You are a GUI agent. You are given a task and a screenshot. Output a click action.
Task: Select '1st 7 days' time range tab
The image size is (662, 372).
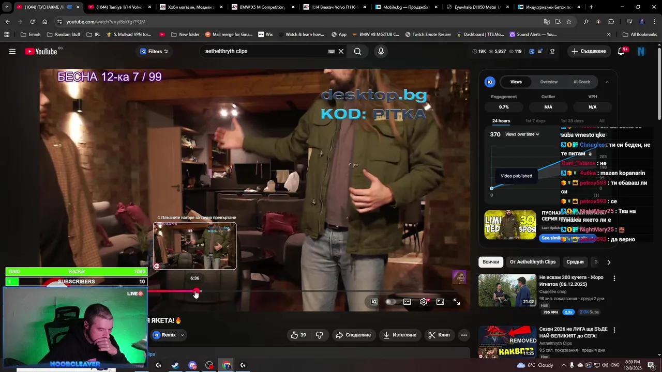click(x=535, y=121)
